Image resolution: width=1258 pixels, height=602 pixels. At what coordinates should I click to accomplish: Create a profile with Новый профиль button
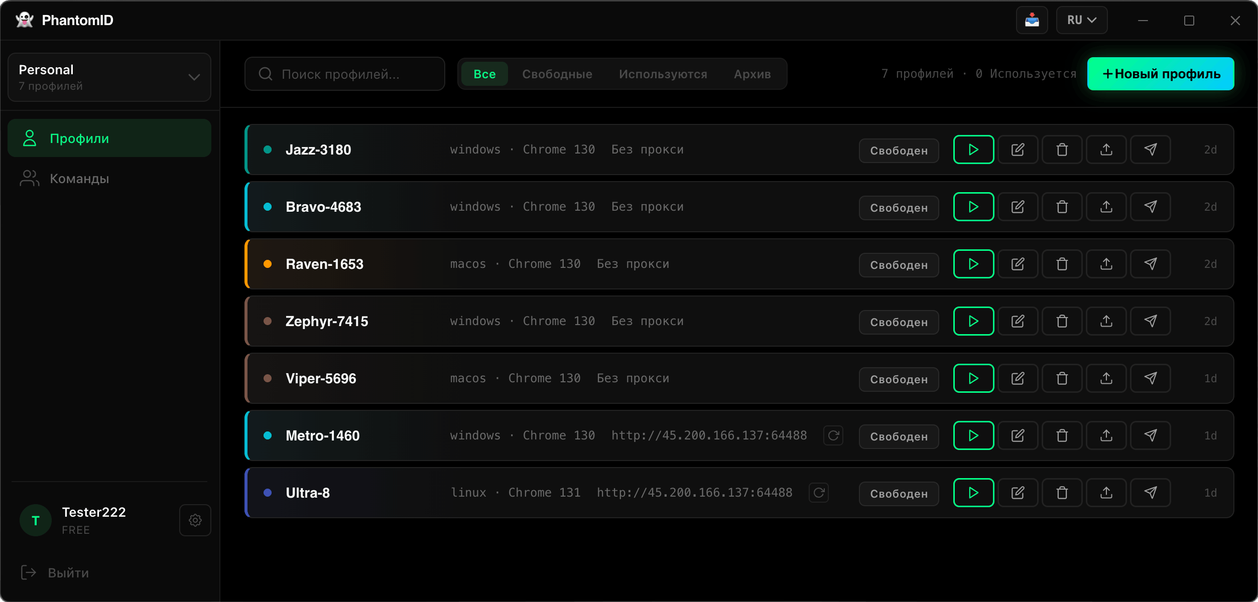pos(1160,74)
